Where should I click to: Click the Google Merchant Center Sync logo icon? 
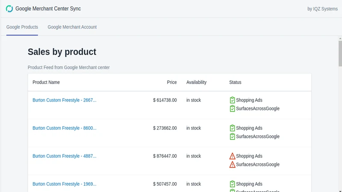(9, 9)
